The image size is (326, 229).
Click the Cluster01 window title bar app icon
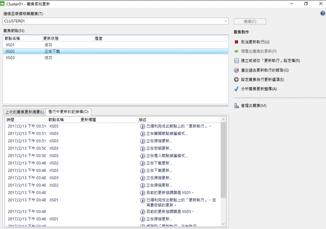click(2, 4)
